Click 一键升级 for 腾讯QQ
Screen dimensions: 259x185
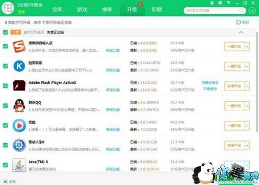tap(234, 106)
